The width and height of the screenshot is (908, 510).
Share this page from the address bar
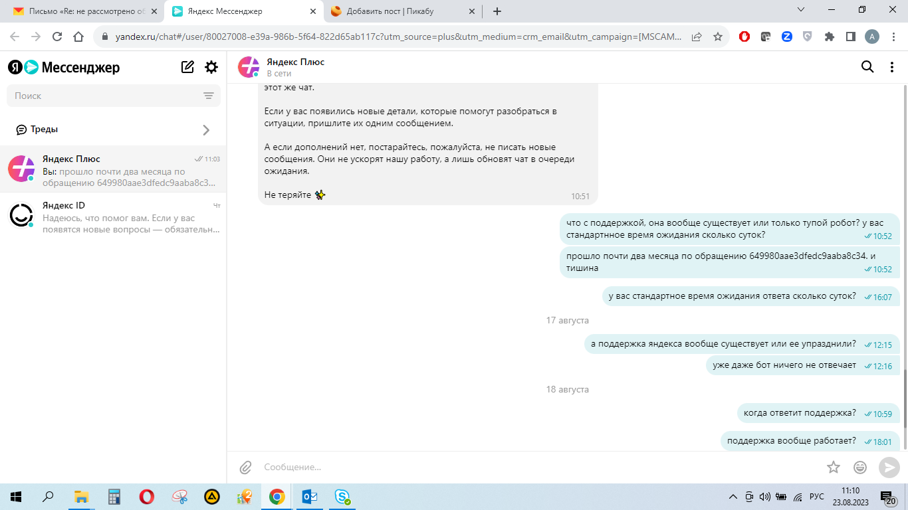pos(697,37)
